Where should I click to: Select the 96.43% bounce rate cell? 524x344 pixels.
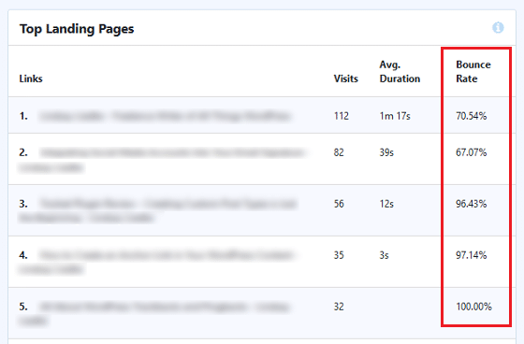click(472, 204)
